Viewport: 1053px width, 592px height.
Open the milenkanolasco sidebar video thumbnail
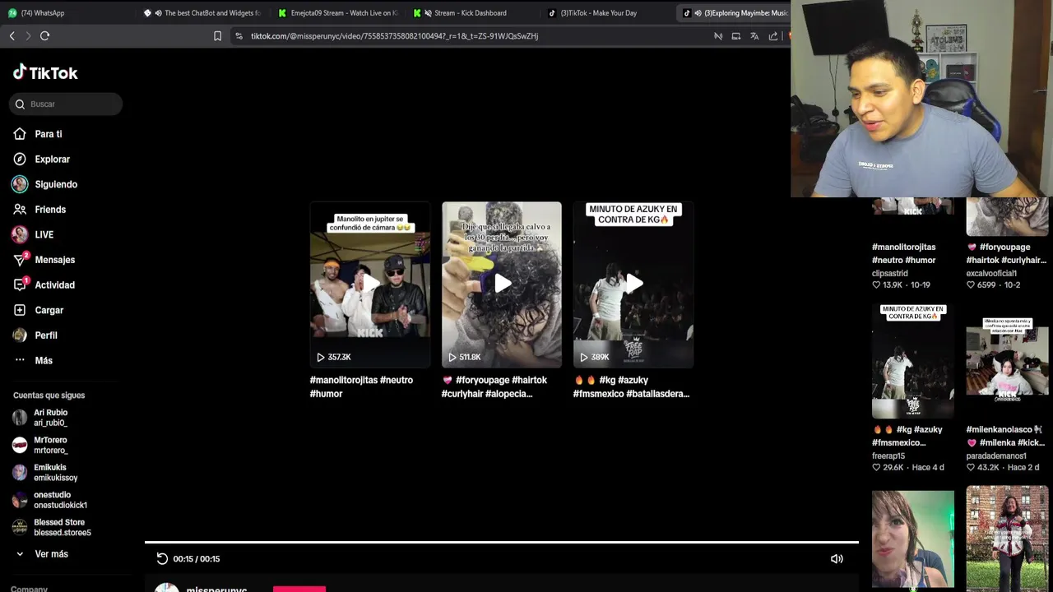coord(1007,361)
